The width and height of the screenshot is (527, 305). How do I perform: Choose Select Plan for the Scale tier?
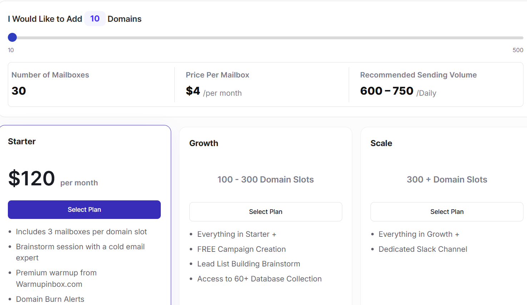(x=447, y=211)
